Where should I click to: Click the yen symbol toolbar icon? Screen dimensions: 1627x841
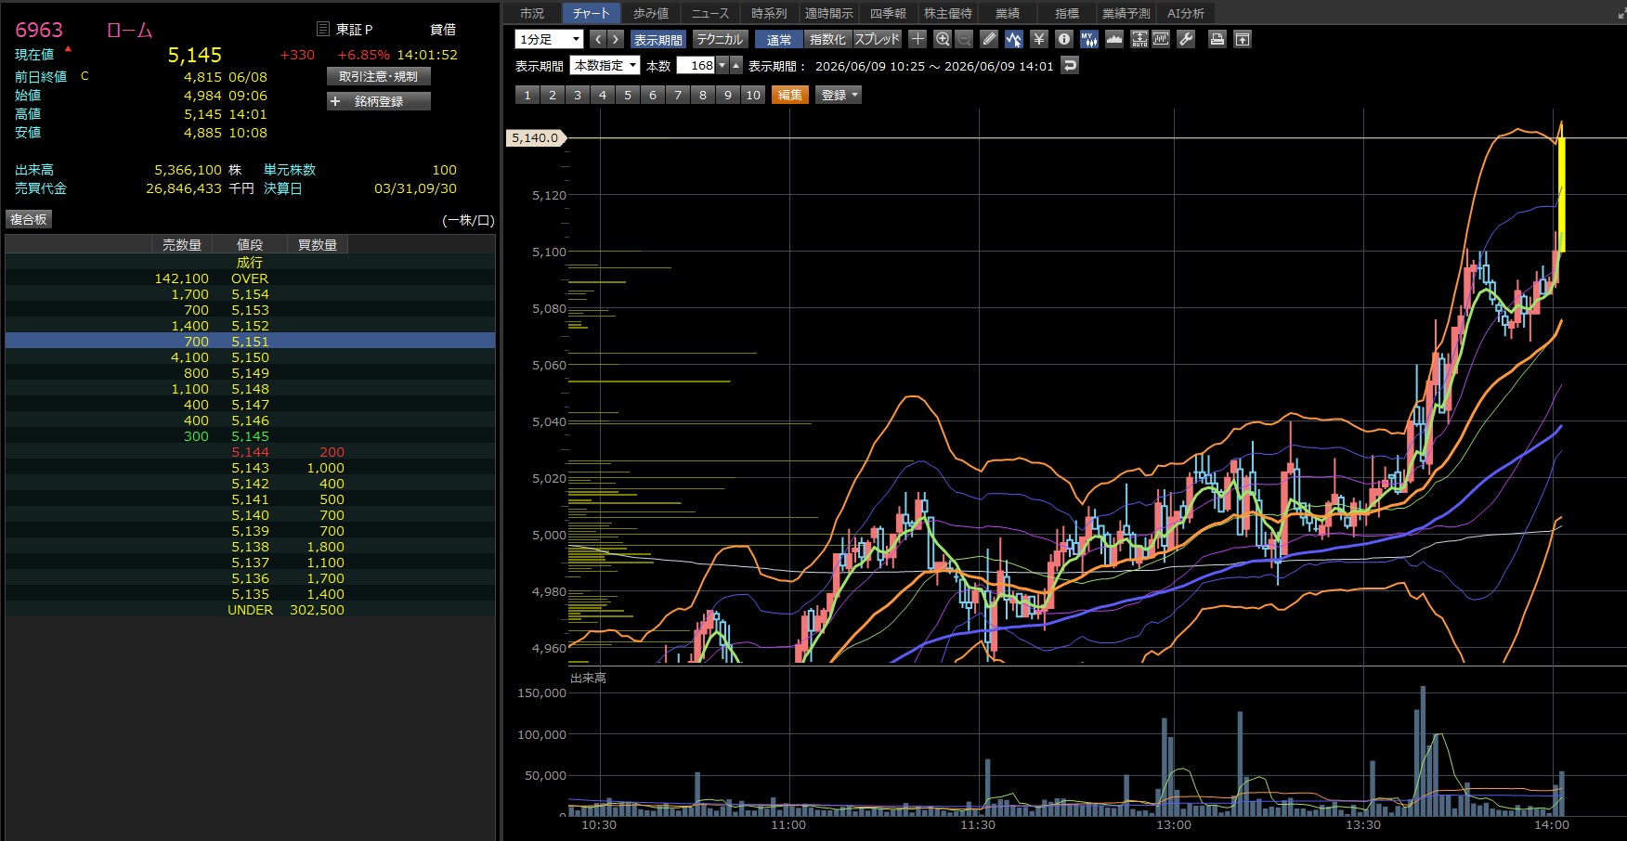pyautogui.click(x=1039, y=39)
